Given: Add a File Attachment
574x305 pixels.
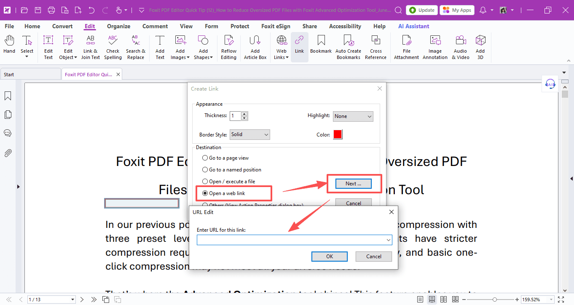Looking at the screenshot, I should (406, 47).
